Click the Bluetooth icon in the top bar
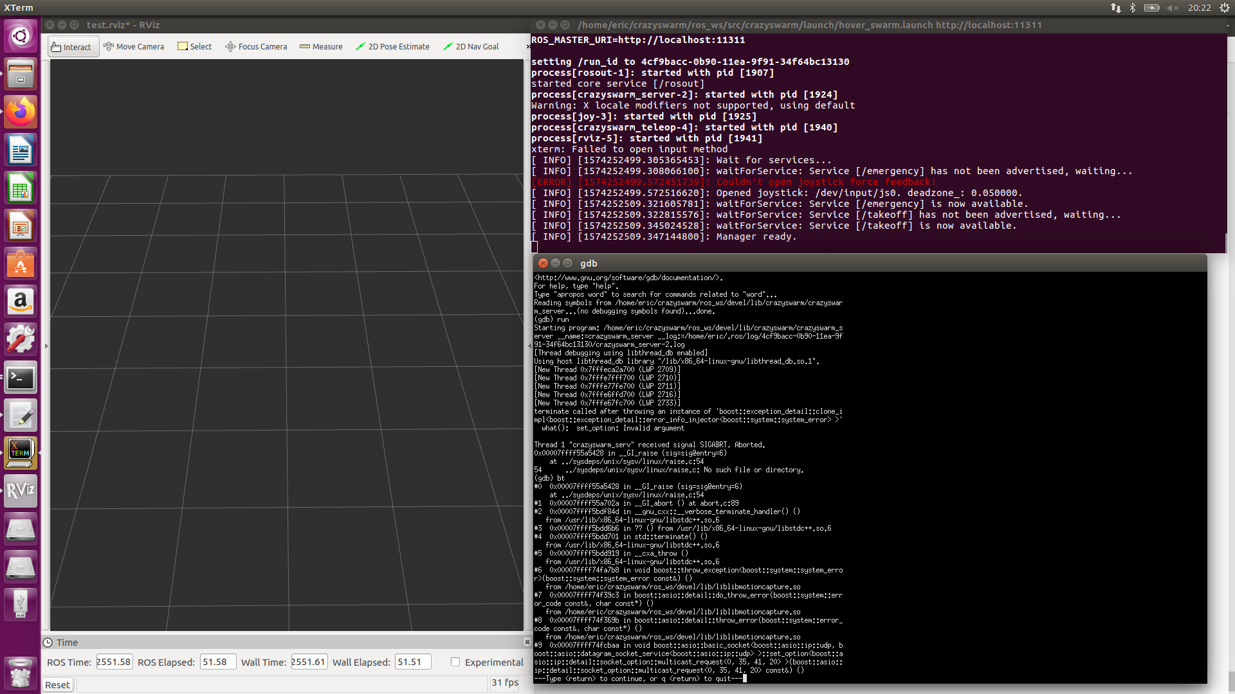The height and width of the screenshot is (694, 1235). point(1131,8)
